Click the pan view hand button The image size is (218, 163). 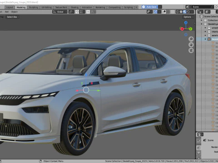(191, 45)
